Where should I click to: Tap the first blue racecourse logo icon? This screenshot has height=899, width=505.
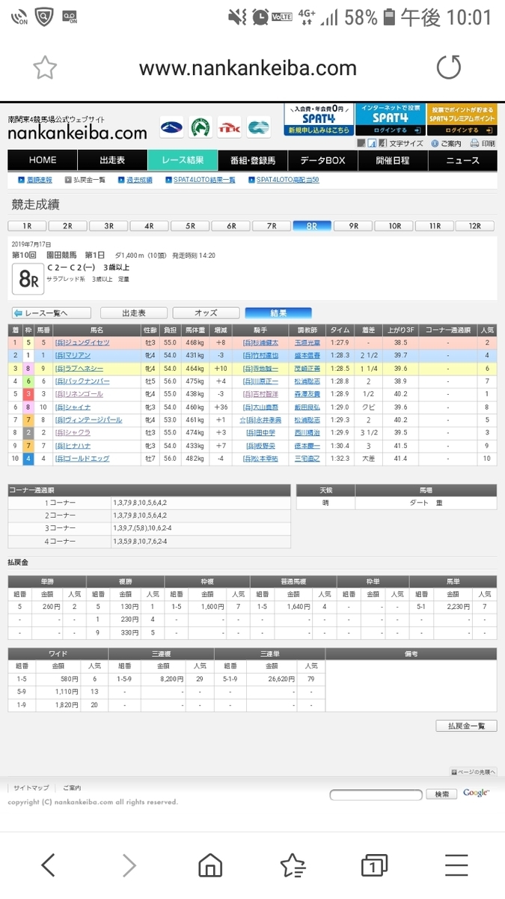[171, 127]
